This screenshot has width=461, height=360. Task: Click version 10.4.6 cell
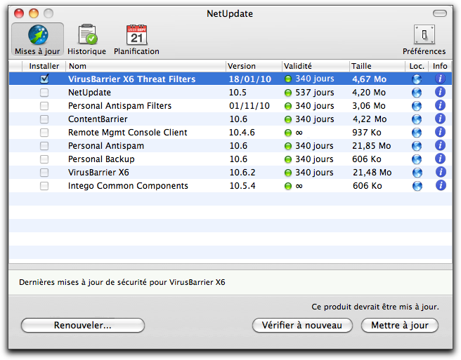click(242, 133)
